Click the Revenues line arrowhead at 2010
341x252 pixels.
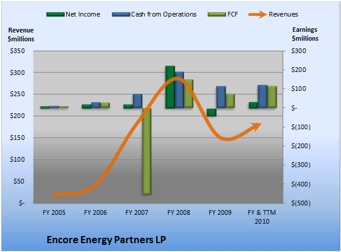pyautogui.click(x=256, y=127)
